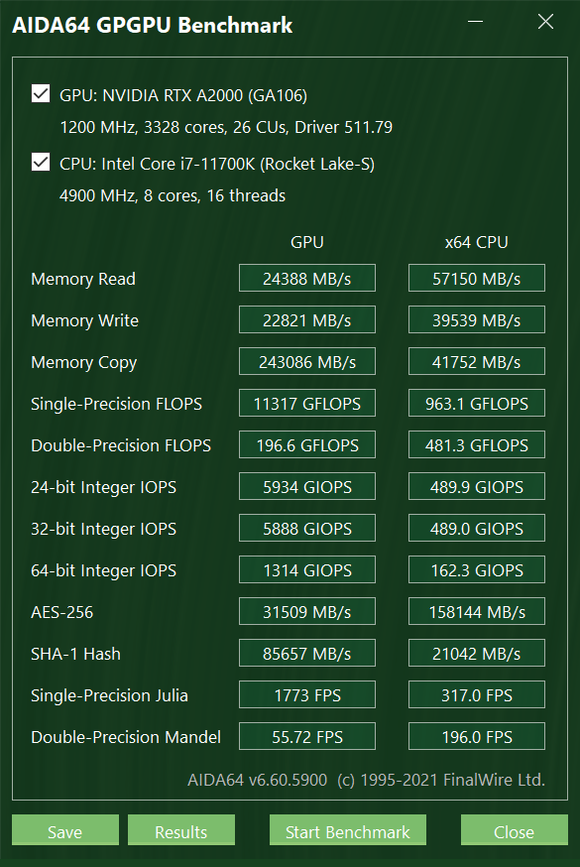Image resolution: width=580 pixels, height=867 pixels.
Task: Select the CPU Double-Precision Mandel result
Action: coord(476,736)
